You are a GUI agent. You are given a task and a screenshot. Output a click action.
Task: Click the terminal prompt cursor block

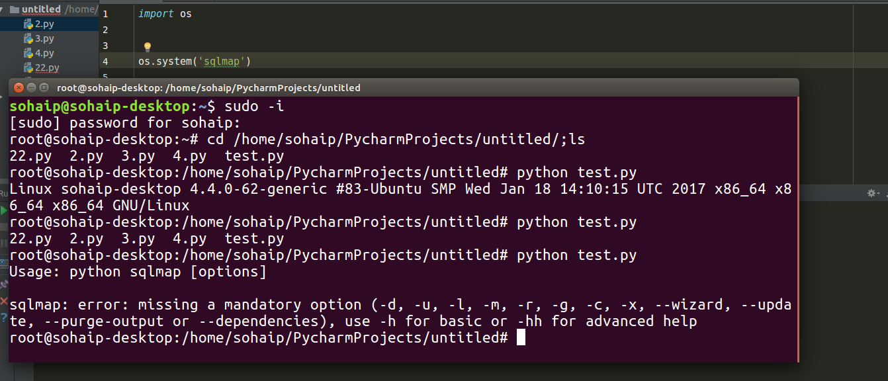pyautogui.click(x=521, y=338)
